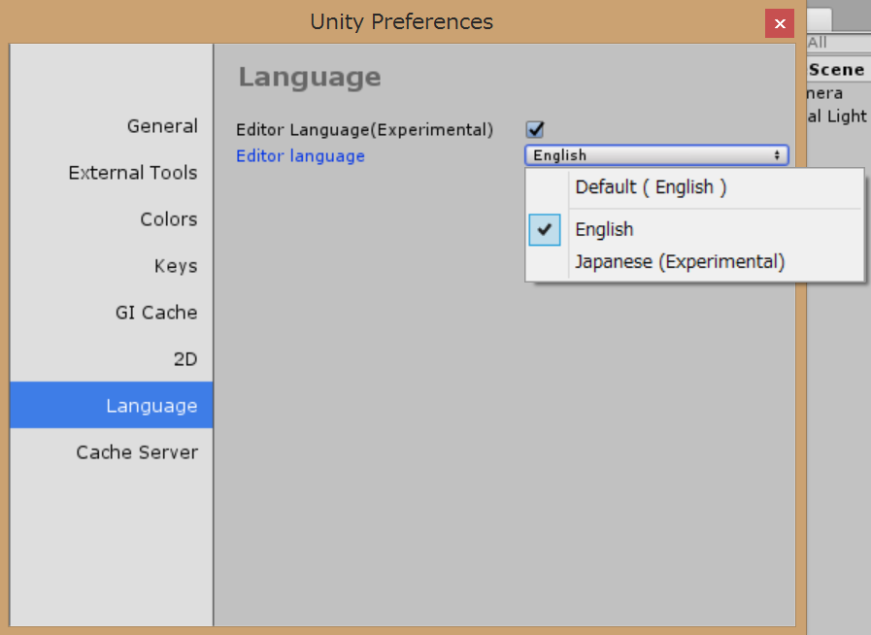Image resolution: width=871 pixels, height=635 pixels.
Task: Select the checked English option
Action: point(694,229)
